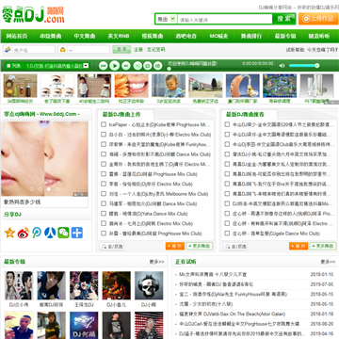Check the 孙露 ProgHouse Mix Club checkbox
339x339 pixels.
[x=104, y=234]
